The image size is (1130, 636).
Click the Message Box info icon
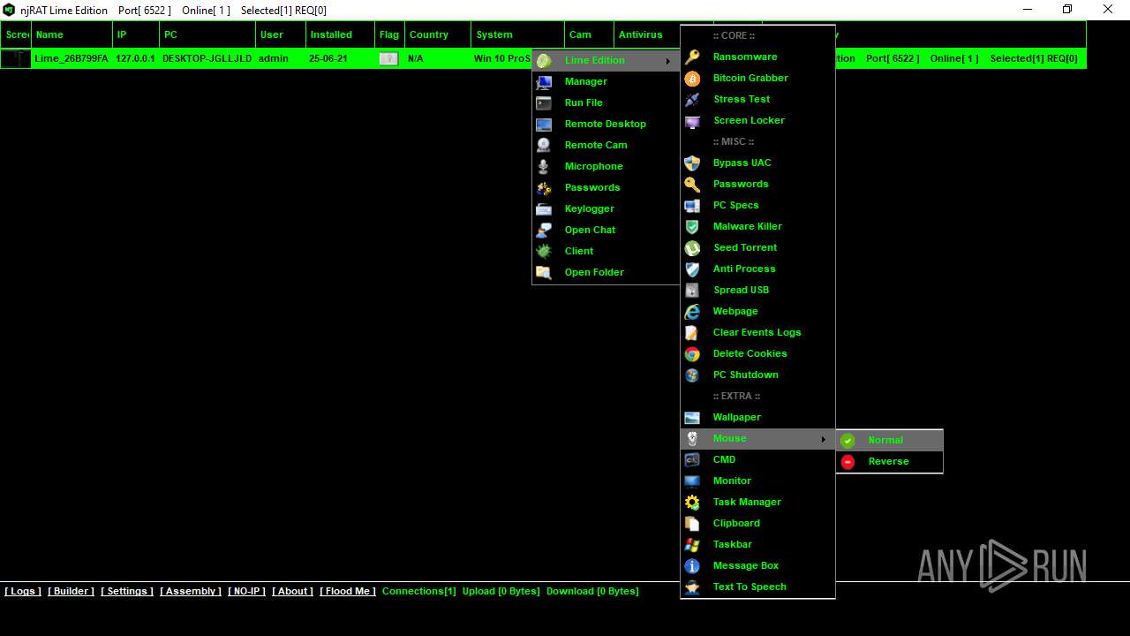click(693, 565)
